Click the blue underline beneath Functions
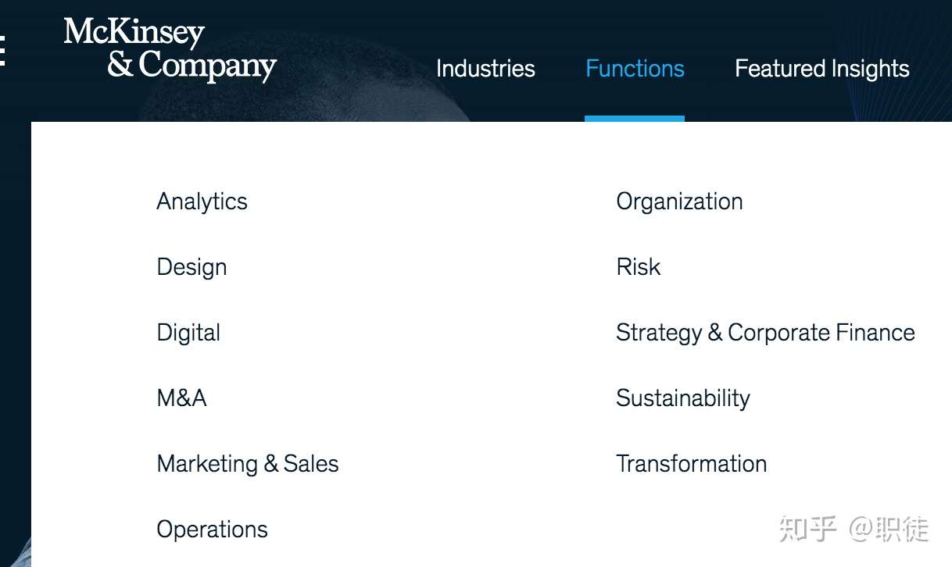This screenshot has width=952, height=567. click(635, 119)
